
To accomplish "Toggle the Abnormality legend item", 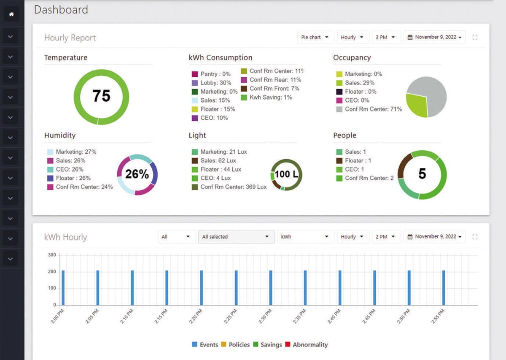I will click(307, 345).
